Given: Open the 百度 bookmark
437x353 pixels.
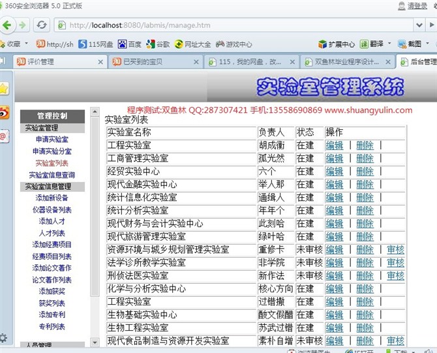Looking at the screenshot, I should coord(130,44).
